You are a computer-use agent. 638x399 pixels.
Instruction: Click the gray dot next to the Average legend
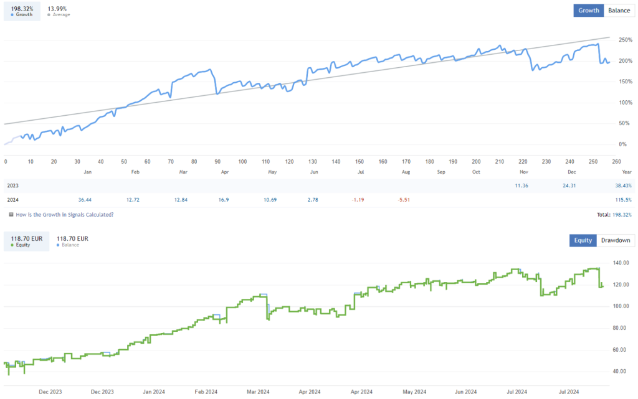[x=50, y=15]
